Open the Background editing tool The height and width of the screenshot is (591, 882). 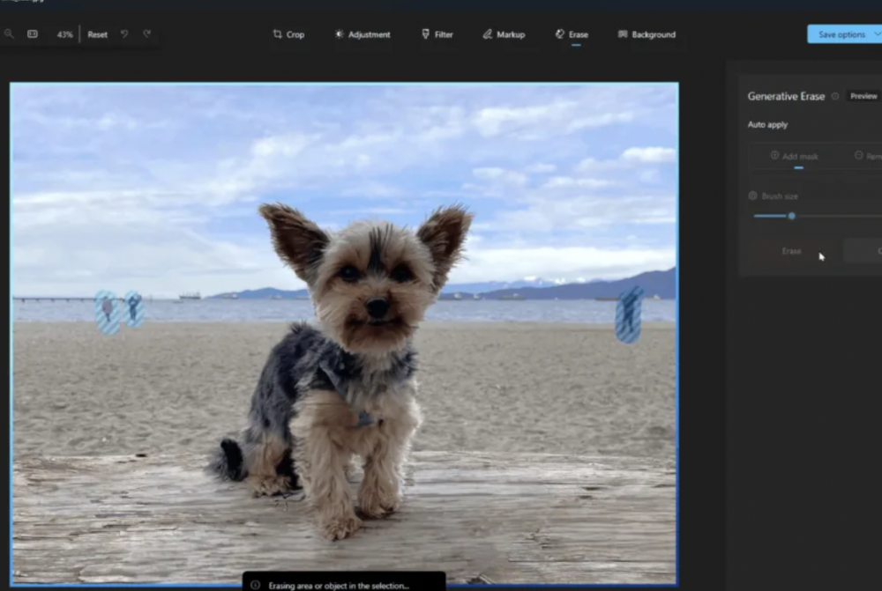coord(647,34)
